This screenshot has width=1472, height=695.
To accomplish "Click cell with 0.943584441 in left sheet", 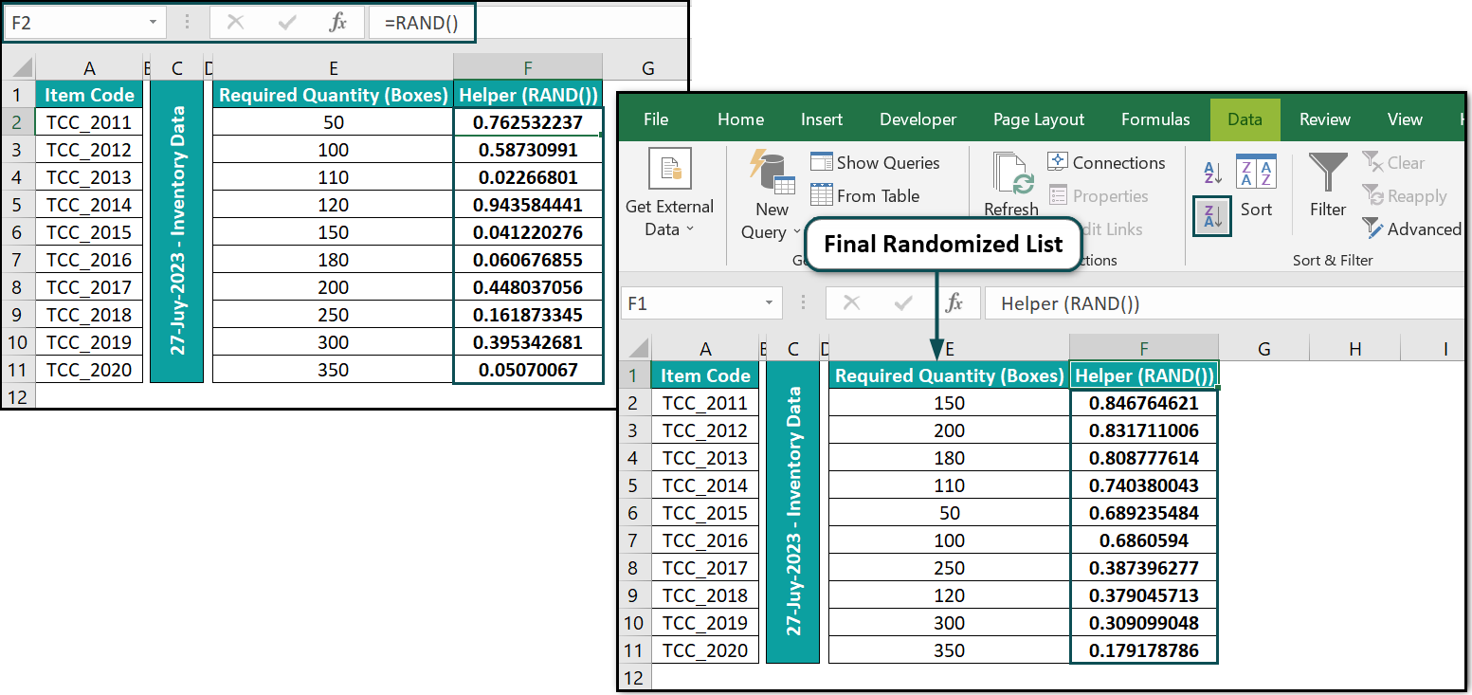I will tap(528, 205).
